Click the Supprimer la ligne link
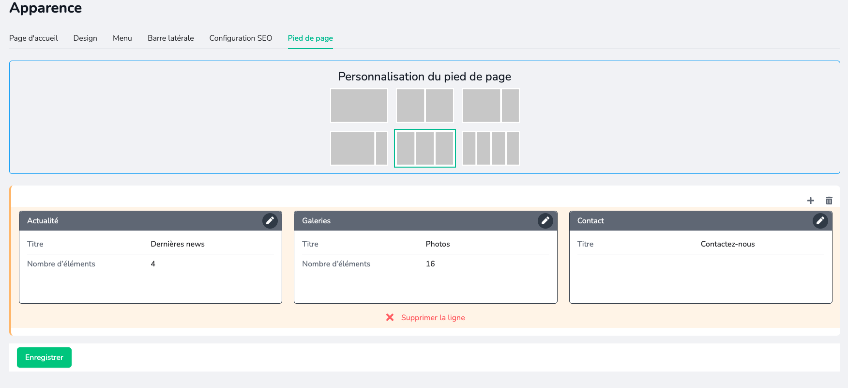 pos(433,318)
